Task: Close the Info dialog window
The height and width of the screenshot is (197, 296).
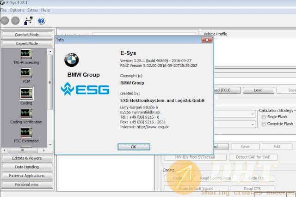Action: (205, 40)
